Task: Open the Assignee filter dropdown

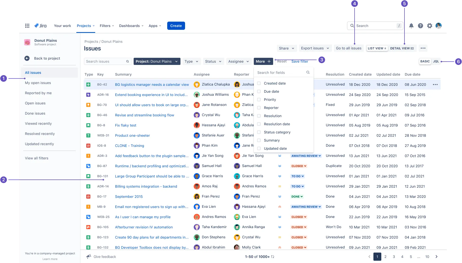Action: 239,61
